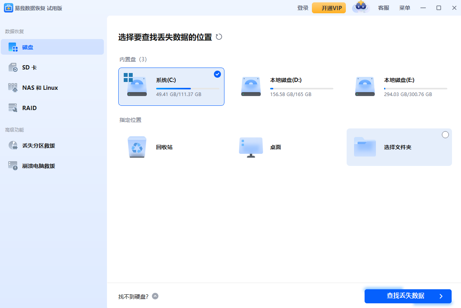Select the 本地磁盘(E:) drive thumbnail

[x=365, y=86]
